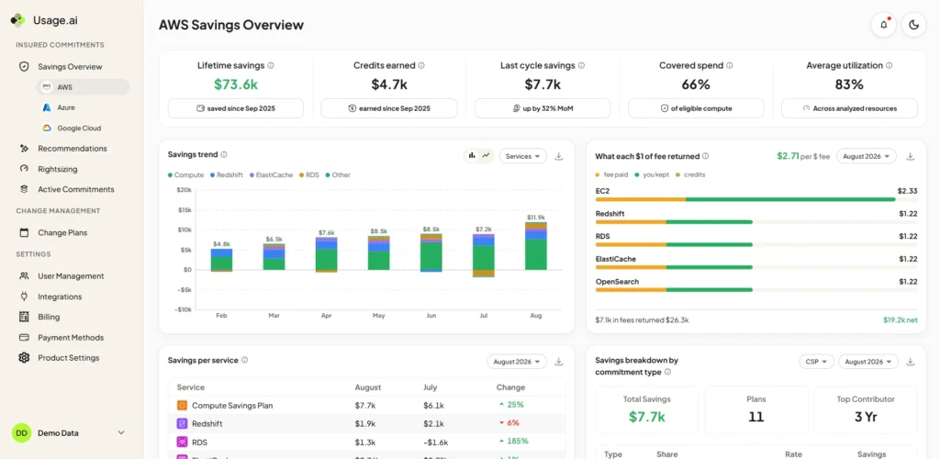Click the Azure provider icon
Image resolution: width=940 pixels, height=459 pixels.
pyautogui.click(x=47, y=107)
